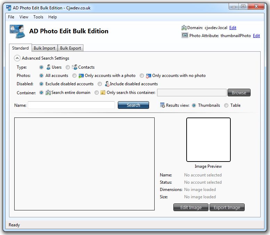Switch to the Standard tab

click(20, 48)
